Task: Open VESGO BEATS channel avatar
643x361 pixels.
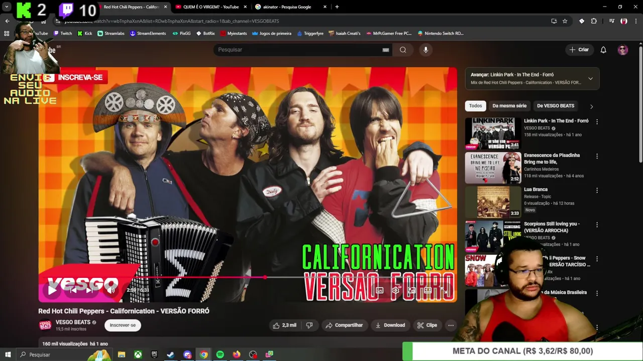Action: tap(45, 325)
